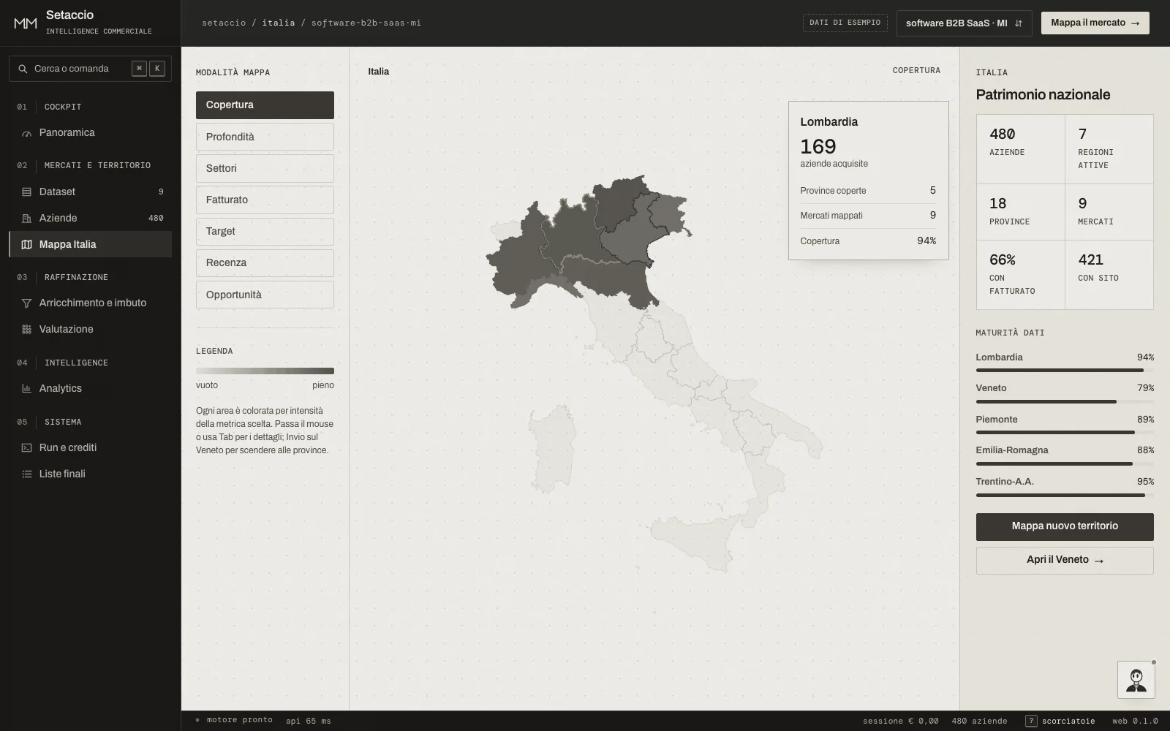Click motore pronto status text
Image resolution: width=1170 pixels, height=731 pixels.
(240, 720)
